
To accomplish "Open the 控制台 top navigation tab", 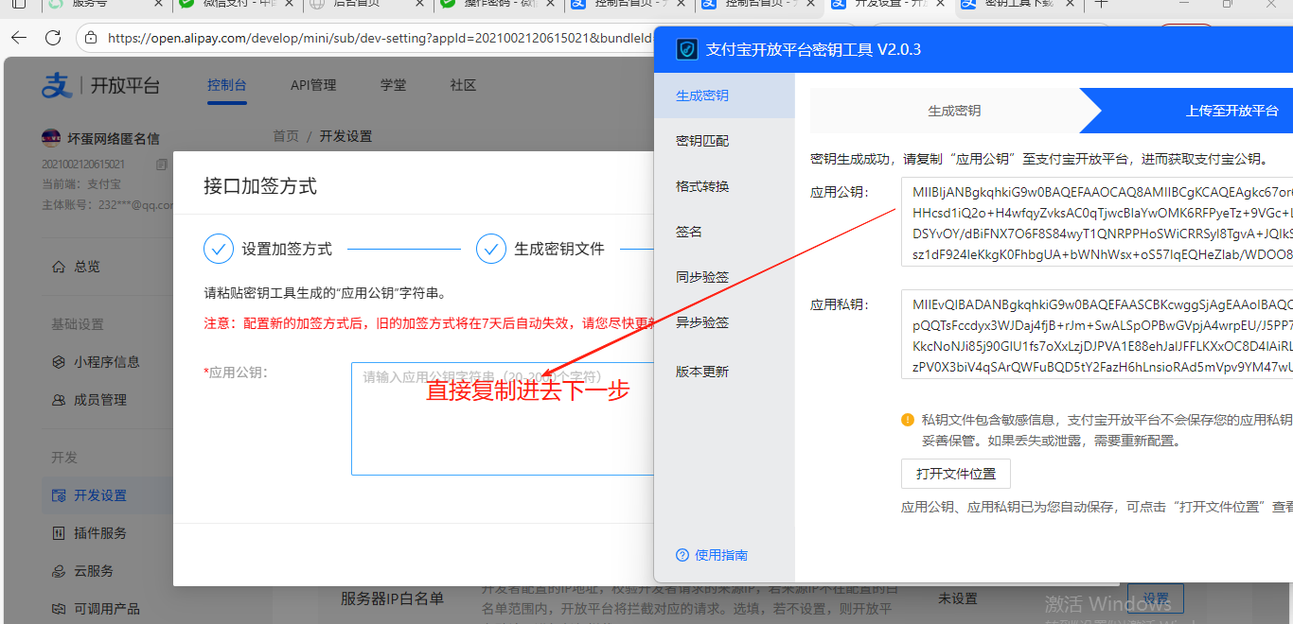I will click(x=227, y=85).
